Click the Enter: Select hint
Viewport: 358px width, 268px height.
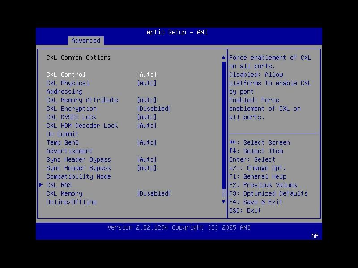point(252,159)
